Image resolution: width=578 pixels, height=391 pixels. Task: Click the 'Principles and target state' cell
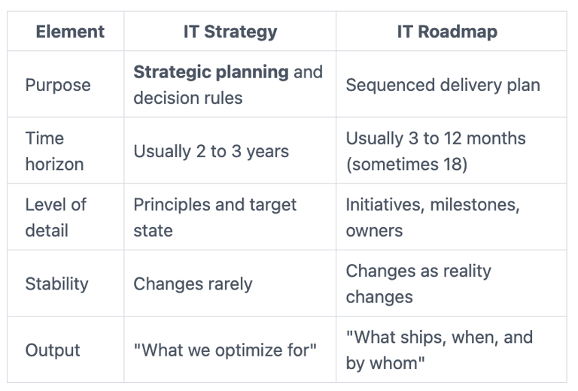click(x=214, y=217)
